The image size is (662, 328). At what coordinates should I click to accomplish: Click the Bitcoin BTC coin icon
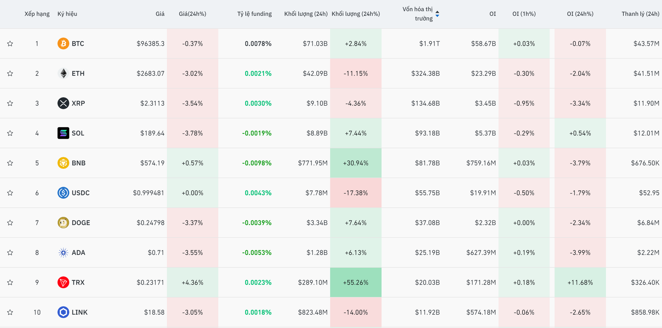coord(63,44)
